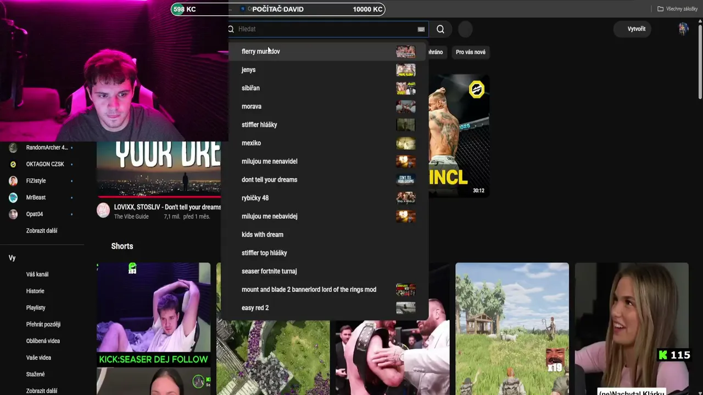The image size is (703, 395).
Task: Open Oblíbená videa list
Action: 43,341
